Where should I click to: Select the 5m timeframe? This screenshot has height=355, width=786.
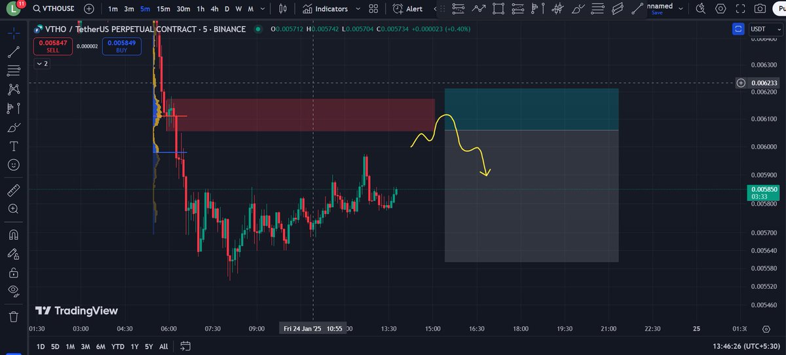145,9
